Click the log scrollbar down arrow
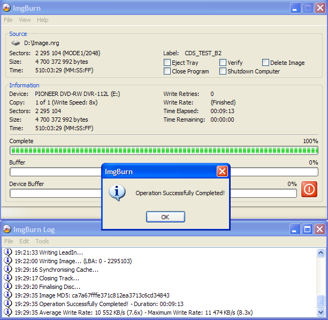The height and width of the screenshot is (320, 328). (321, 312)
